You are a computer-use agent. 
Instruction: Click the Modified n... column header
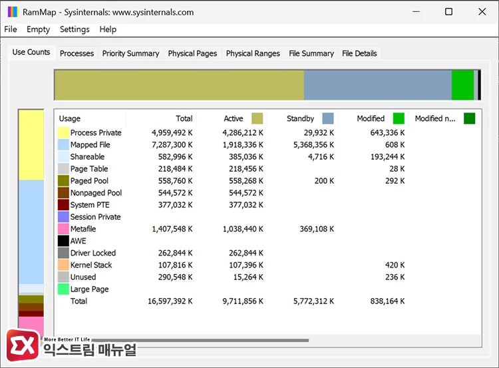pos(444,118)
